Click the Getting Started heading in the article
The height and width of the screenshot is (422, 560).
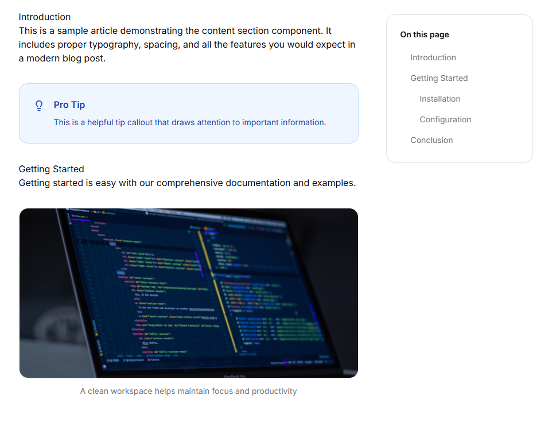pyautogui.click(x=51, y=169)
